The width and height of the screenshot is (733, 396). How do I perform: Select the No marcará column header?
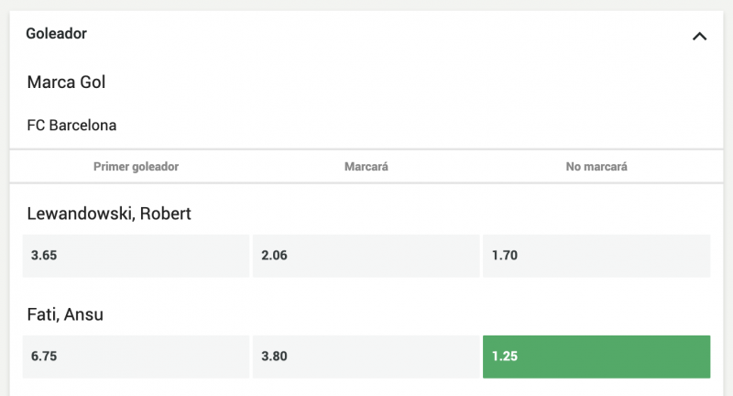[x=596, y=167]
